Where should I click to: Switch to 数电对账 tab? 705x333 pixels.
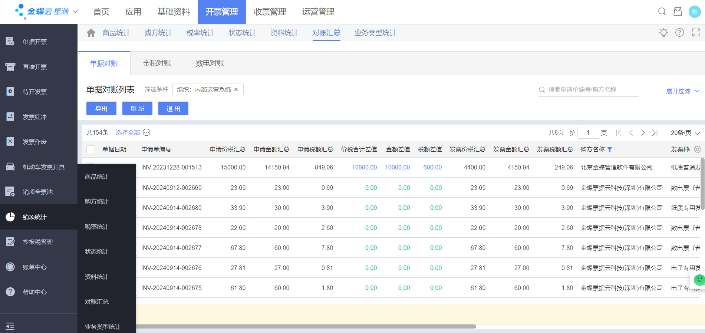click(210, 63)
